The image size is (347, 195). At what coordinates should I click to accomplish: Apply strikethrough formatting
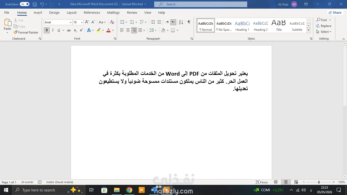tap(69, 30)
